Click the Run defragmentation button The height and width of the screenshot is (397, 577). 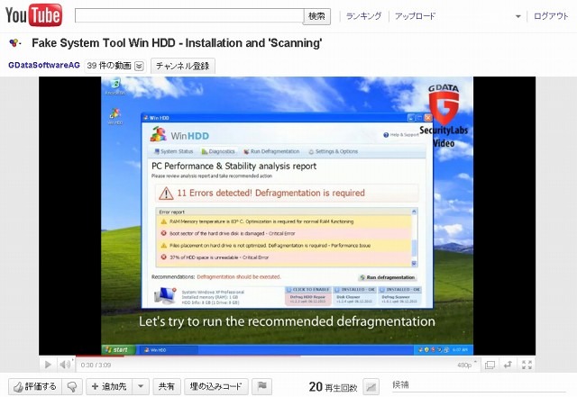tap(388, 277)
